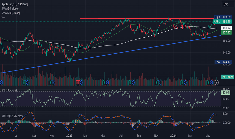The width and height of the screenshot is (235, 139).
Task: Click the 75.00 RSI scale label
Action: click(226, 89)
